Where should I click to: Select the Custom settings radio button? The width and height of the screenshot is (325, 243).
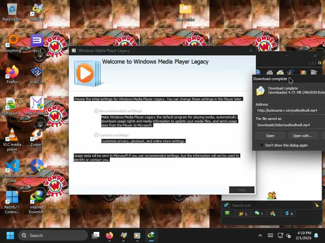(x=96, y=135)
